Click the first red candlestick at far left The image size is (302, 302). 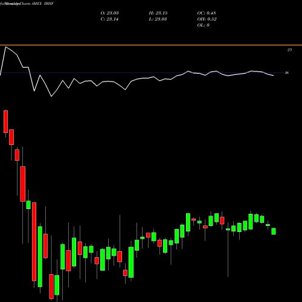point(5,121)
